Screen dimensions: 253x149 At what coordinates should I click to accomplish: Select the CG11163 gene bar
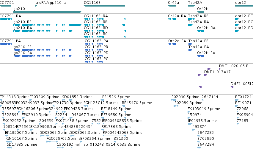(x=104, y=6)
